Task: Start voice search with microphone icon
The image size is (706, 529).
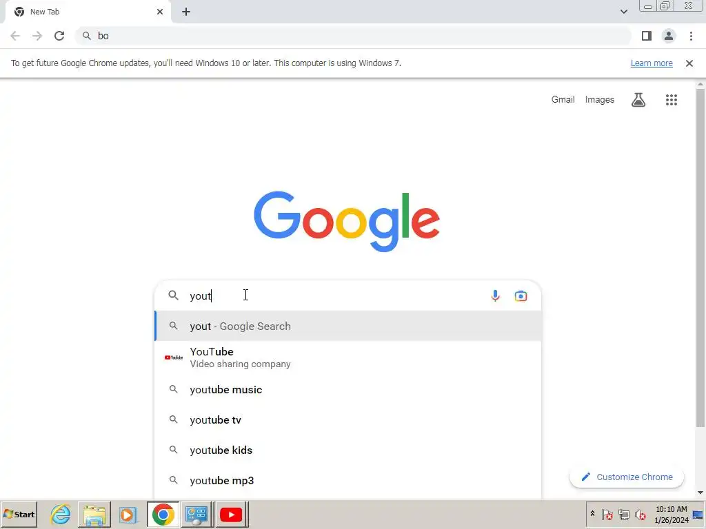Action: [495, 295]
